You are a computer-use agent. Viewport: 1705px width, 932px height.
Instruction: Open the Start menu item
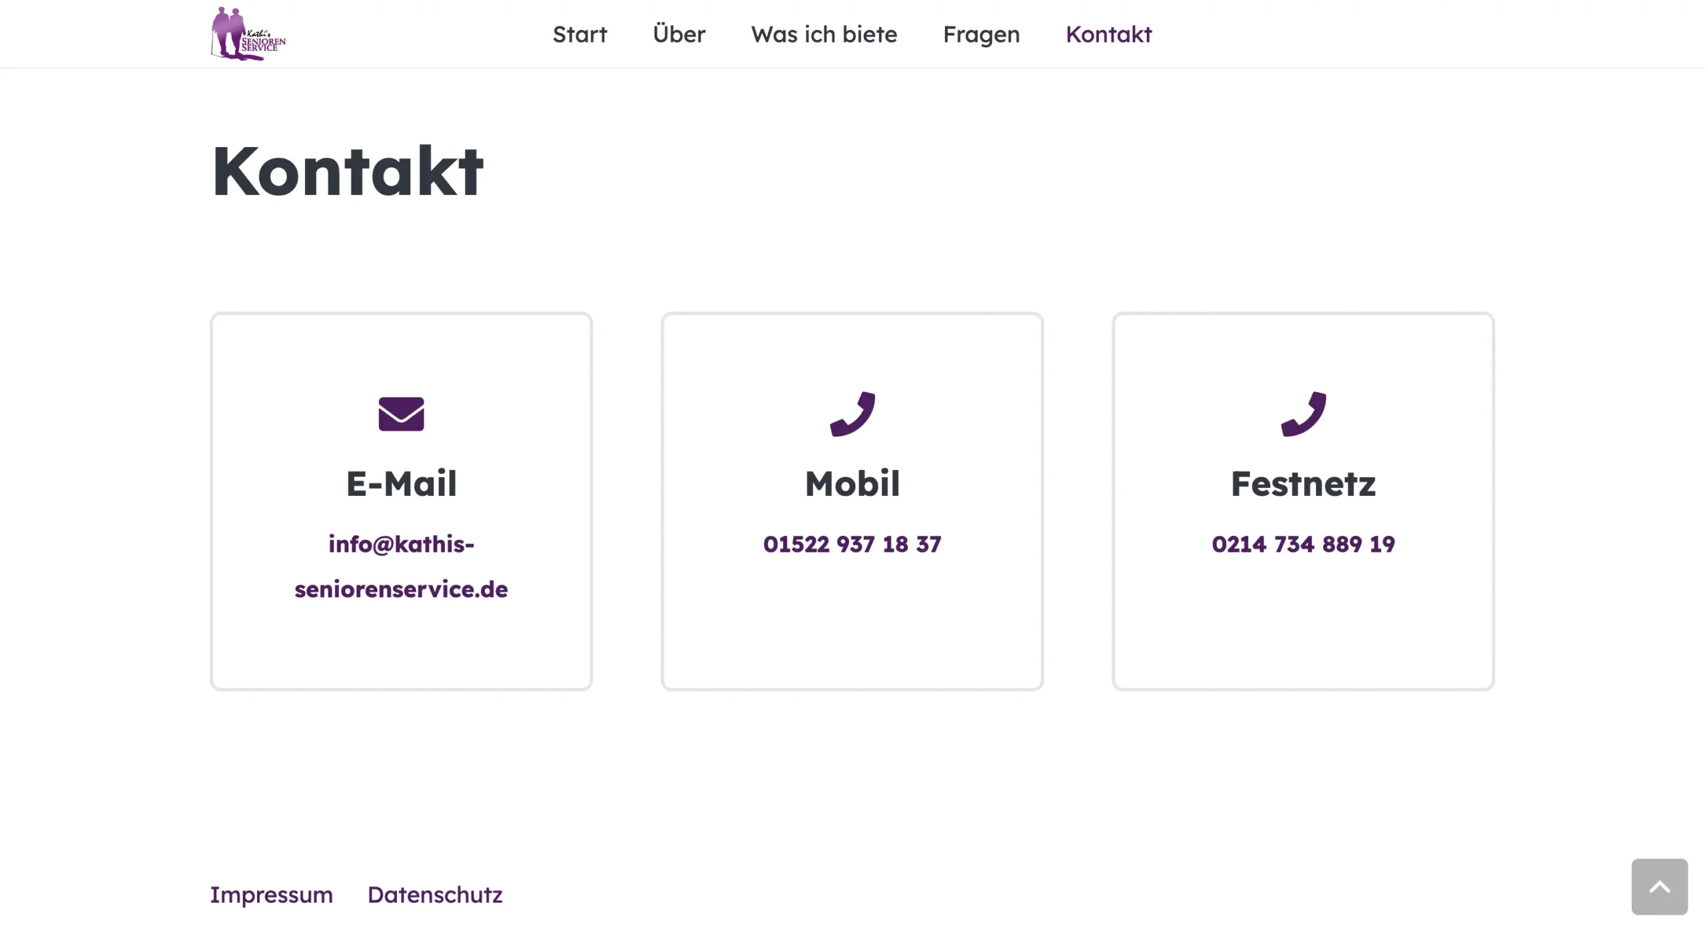(x=579, y=35)
